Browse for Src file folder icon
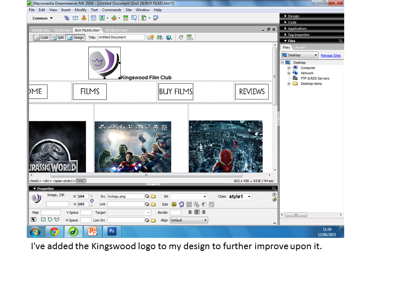401x301 pixels. [x=153, y=196]
